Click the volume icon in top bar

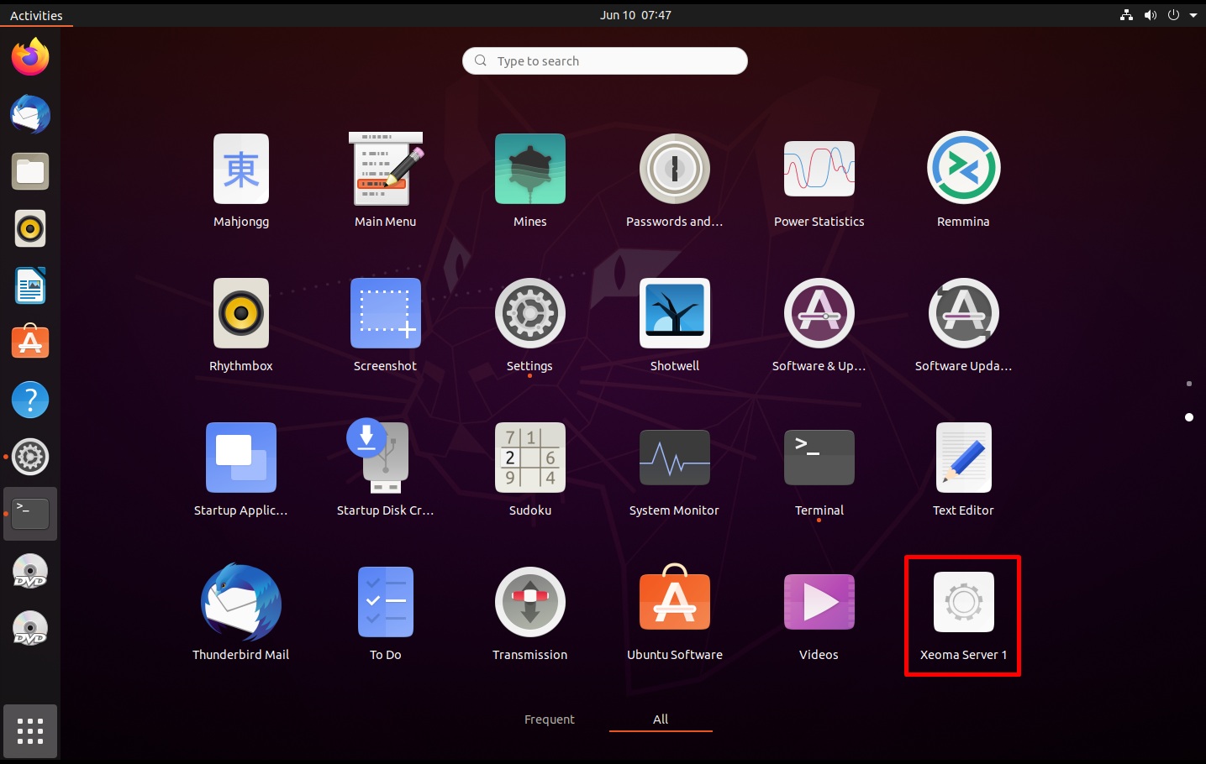[1151, 15]
